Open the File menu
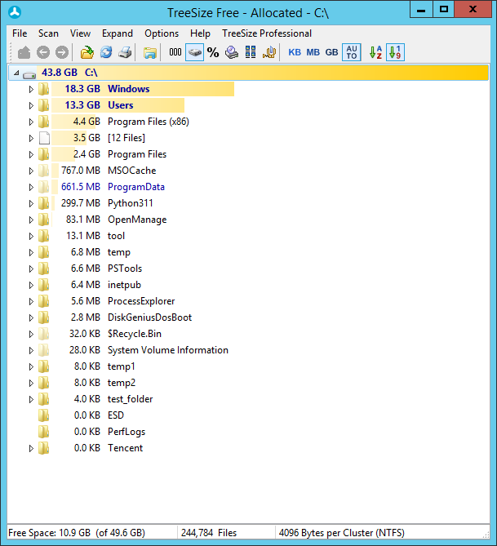The image size is (497, 546). tap(20, 33)
